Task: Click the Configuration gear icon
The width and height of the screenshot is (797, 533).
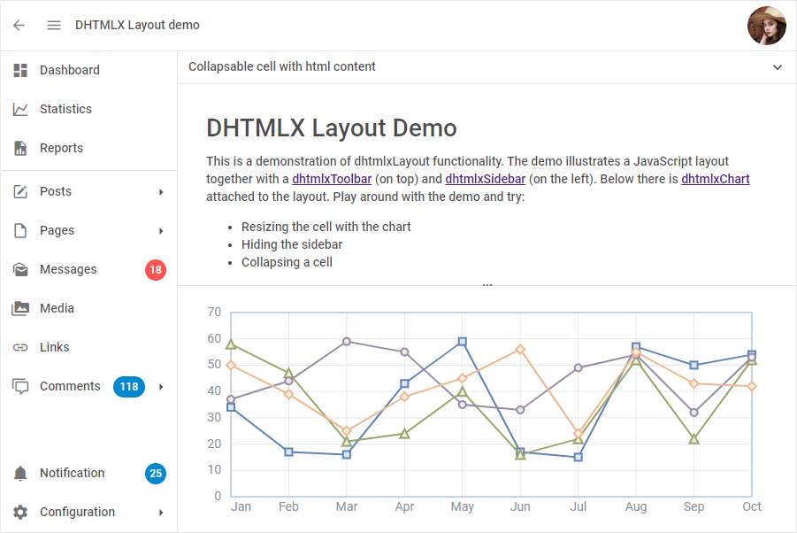Action: 20,512
